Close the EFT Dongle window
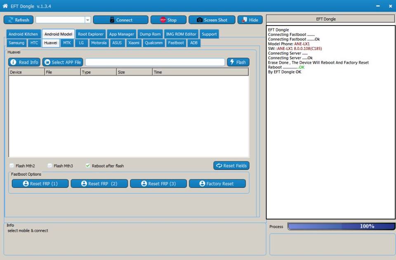 tap(391, 6)
